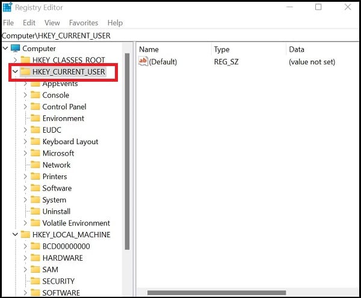Click the (value not set) data cell

tap(312, 62)
